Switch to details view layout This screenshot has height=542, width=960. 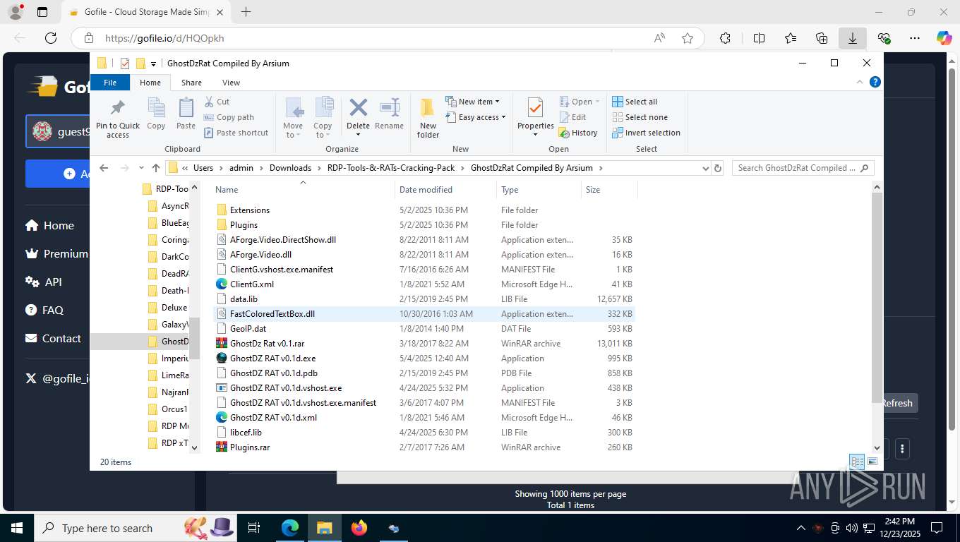click(857, 462)
